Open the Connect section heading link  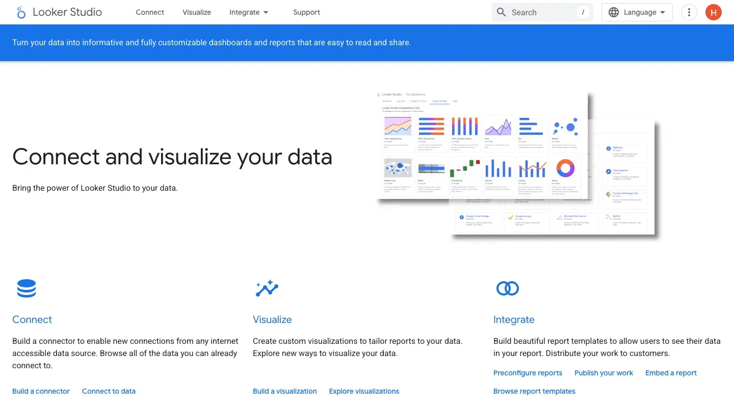pos(32,319)
